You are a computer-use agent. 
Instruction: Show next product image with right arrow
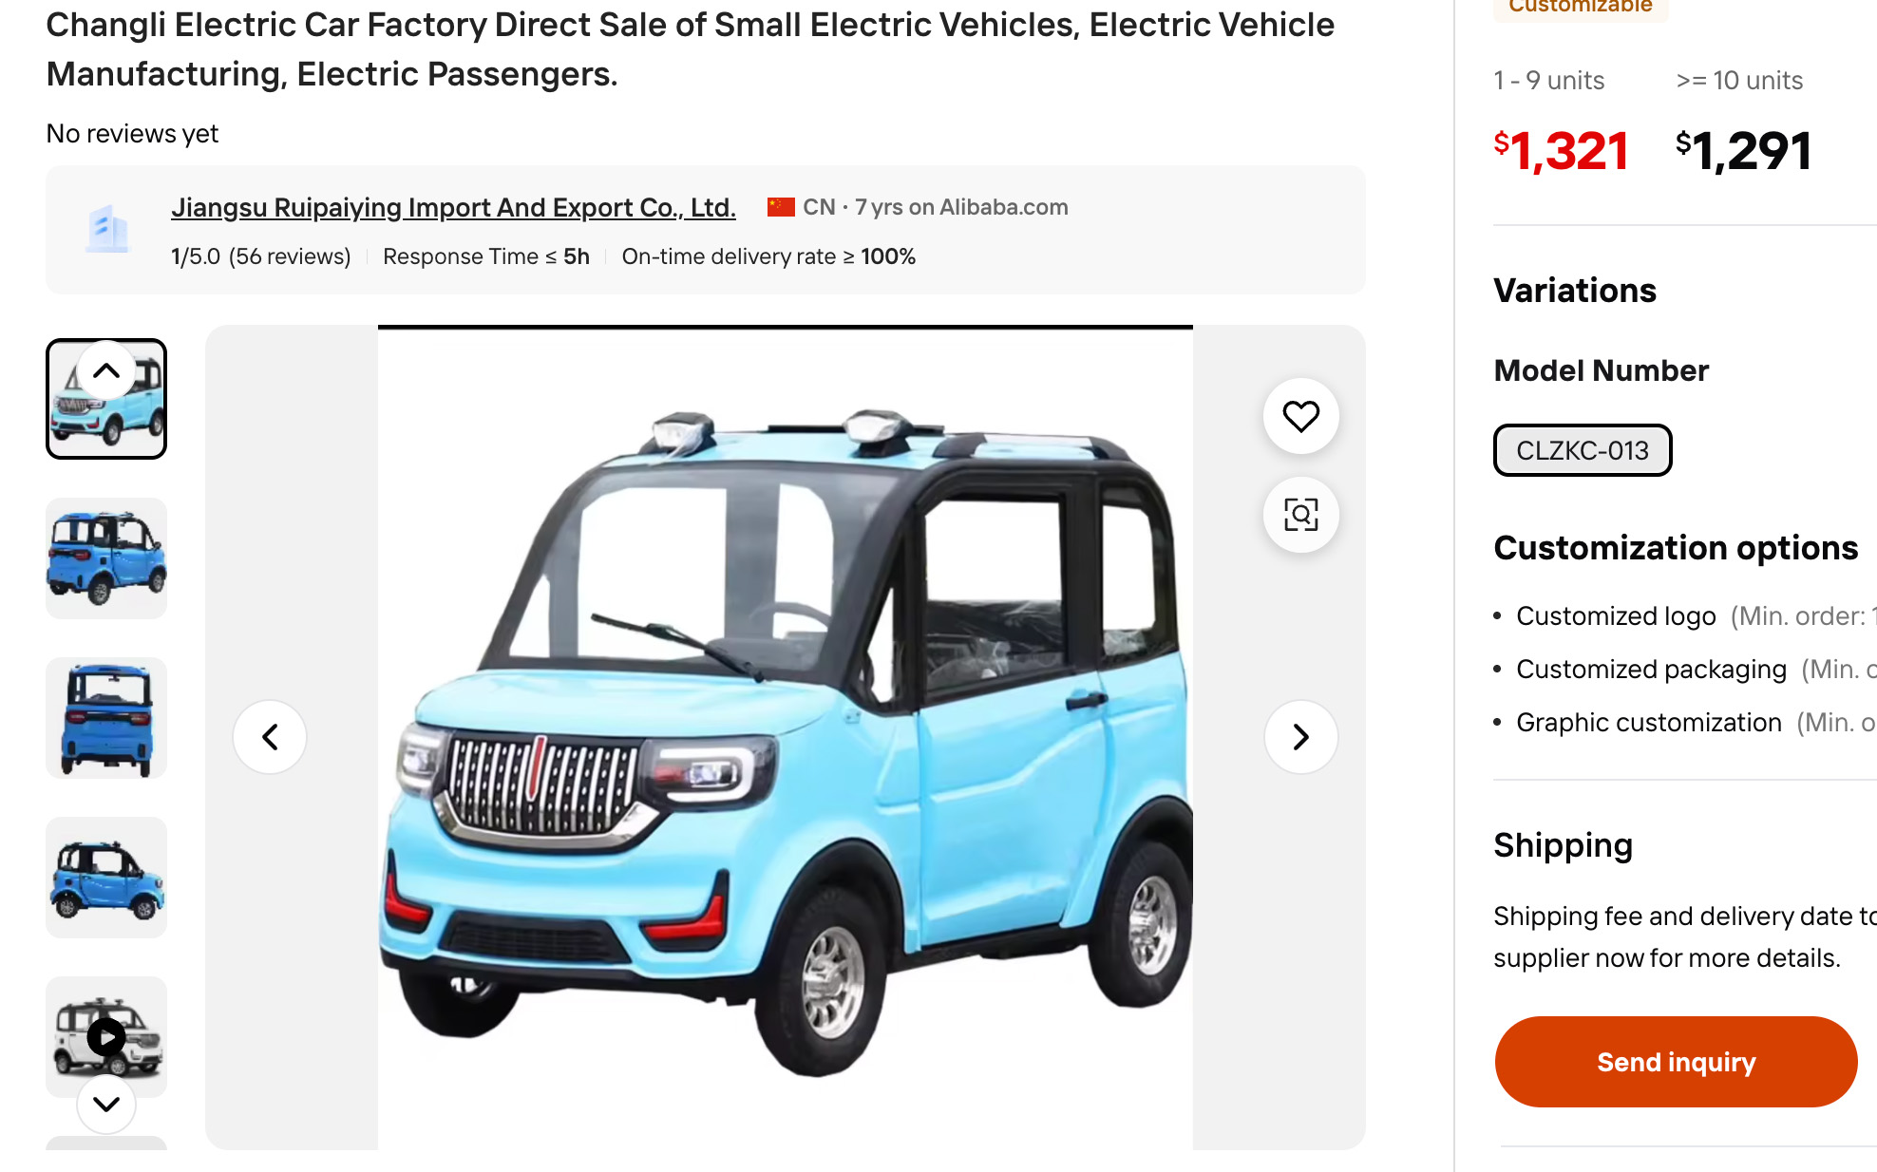tap(1300, 737)
